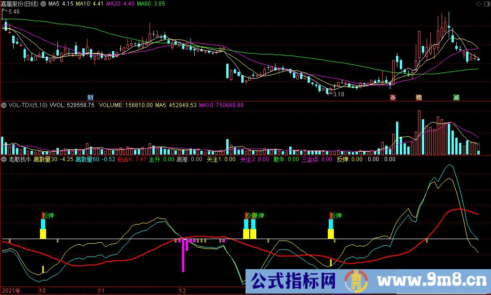Click the 12 month axis label

pyautogui.click(x=182, y=291)
